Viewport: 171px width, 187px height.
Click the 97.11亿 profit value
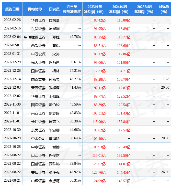pos(100,88)
